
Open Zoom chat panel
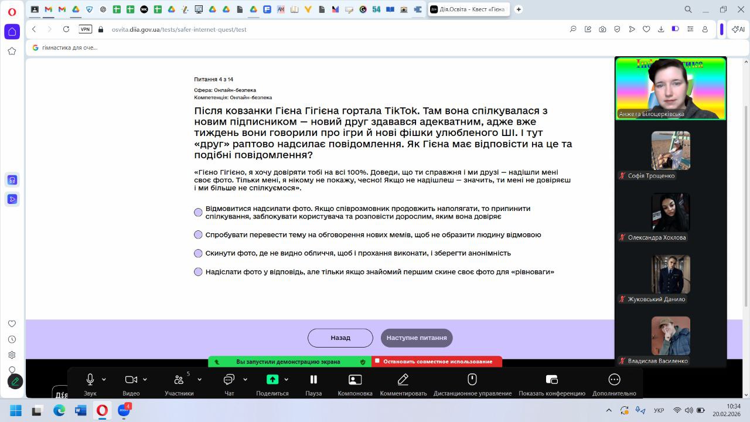point(229,380)
